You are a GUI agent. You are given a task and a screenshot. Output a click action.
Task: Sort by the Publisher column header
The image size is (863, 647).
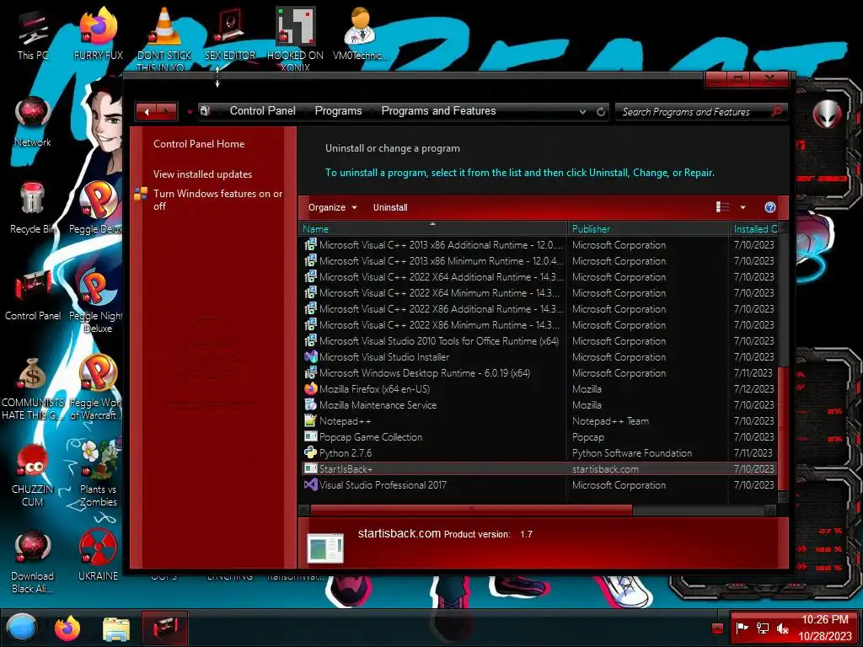click(x=648, y=228)
